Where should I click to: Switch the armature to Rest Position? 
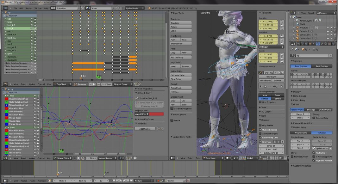click(322, 66)
